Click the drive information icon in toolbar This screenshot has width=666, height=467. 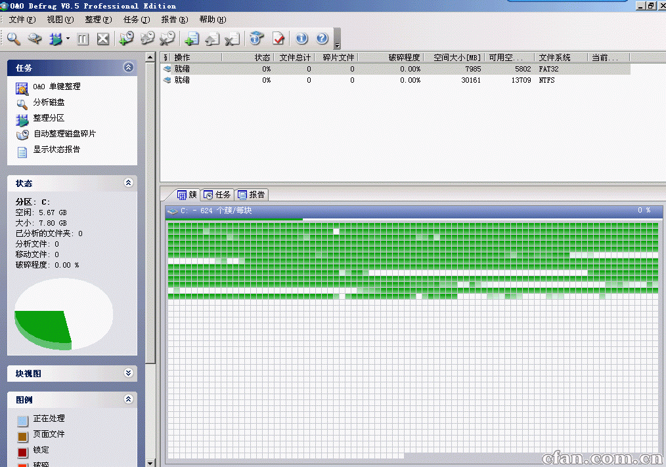[257, 39]
